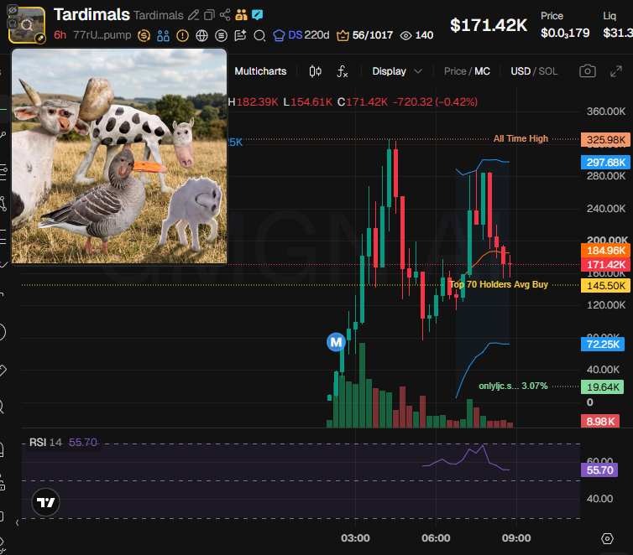Screen dimensions: 633x555
Task: Click the magnifier search icon in token row
Action: point(259,36)
